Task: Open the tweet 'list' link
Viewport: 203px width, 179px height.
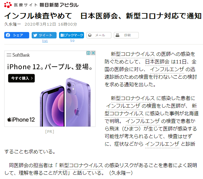Action: [x=45, y=41]
